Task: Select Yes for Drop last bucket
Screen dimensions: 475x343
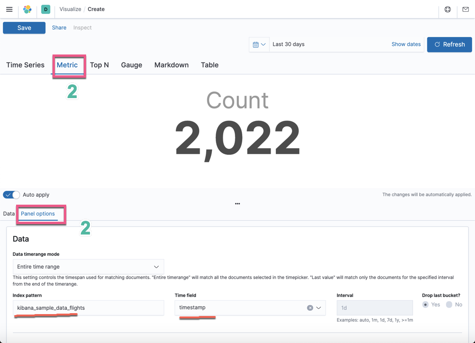Action: click(425, 305)
